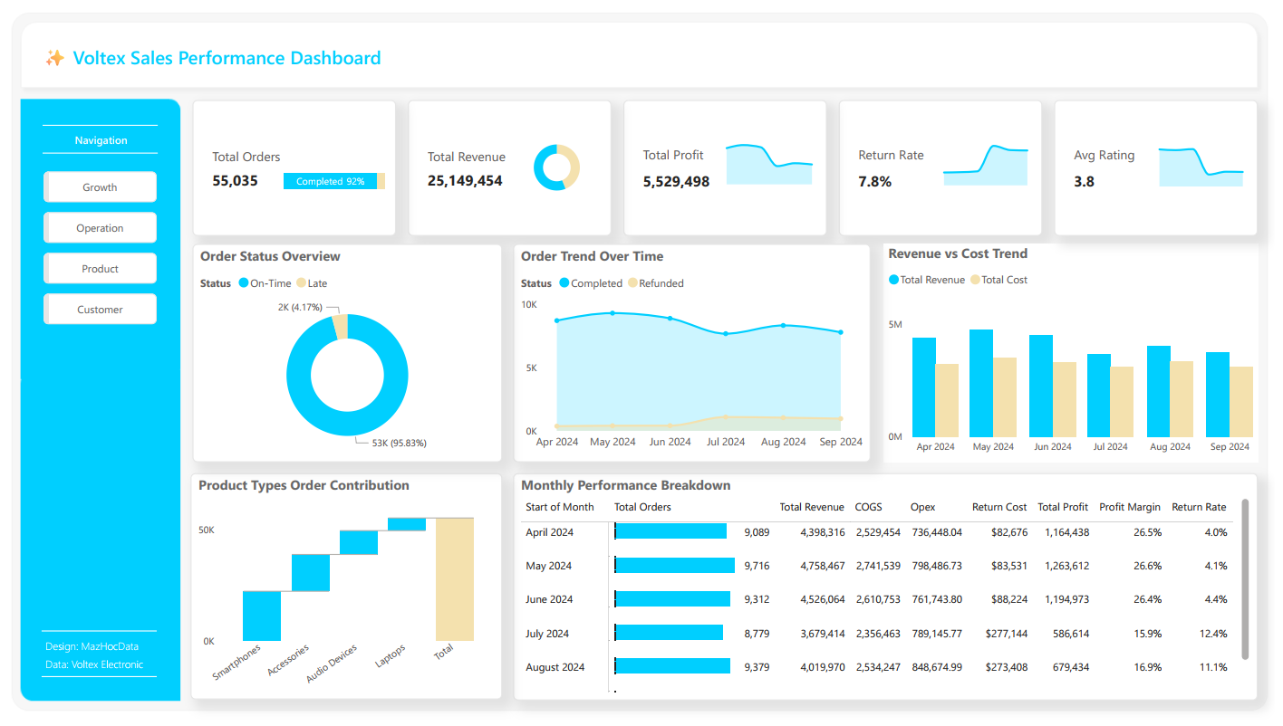Select the Late legend marker
The width and height of the screenshot is (1283, 726).
tap(301, 283)
